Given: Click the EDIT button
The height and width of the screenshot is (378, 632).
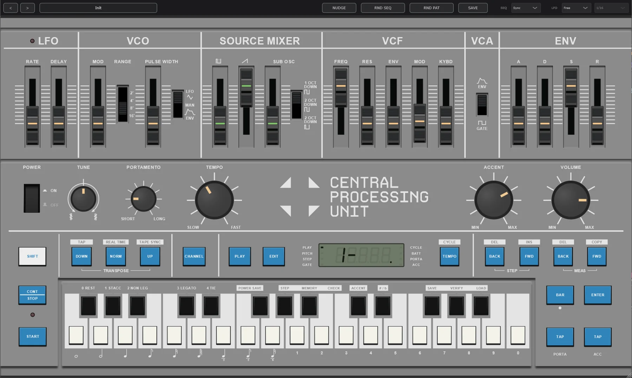Looking at the screenshot, I should pyautogui.click(x=274, y=257).
